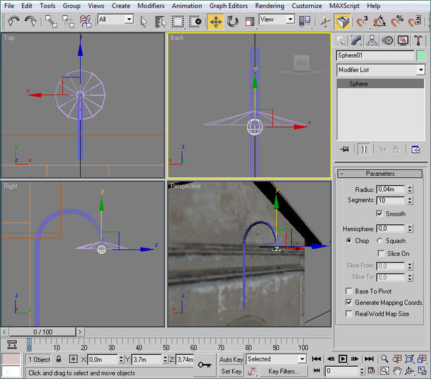
Task: Open the Modifiers menu
Action: (150, 5)
